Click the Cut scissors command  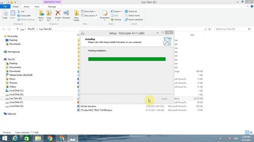tap(21, 11)
